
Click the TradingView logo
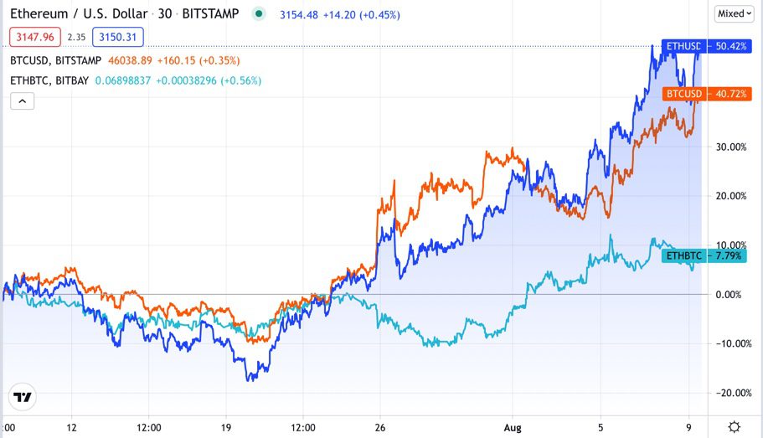click(23, 398)
